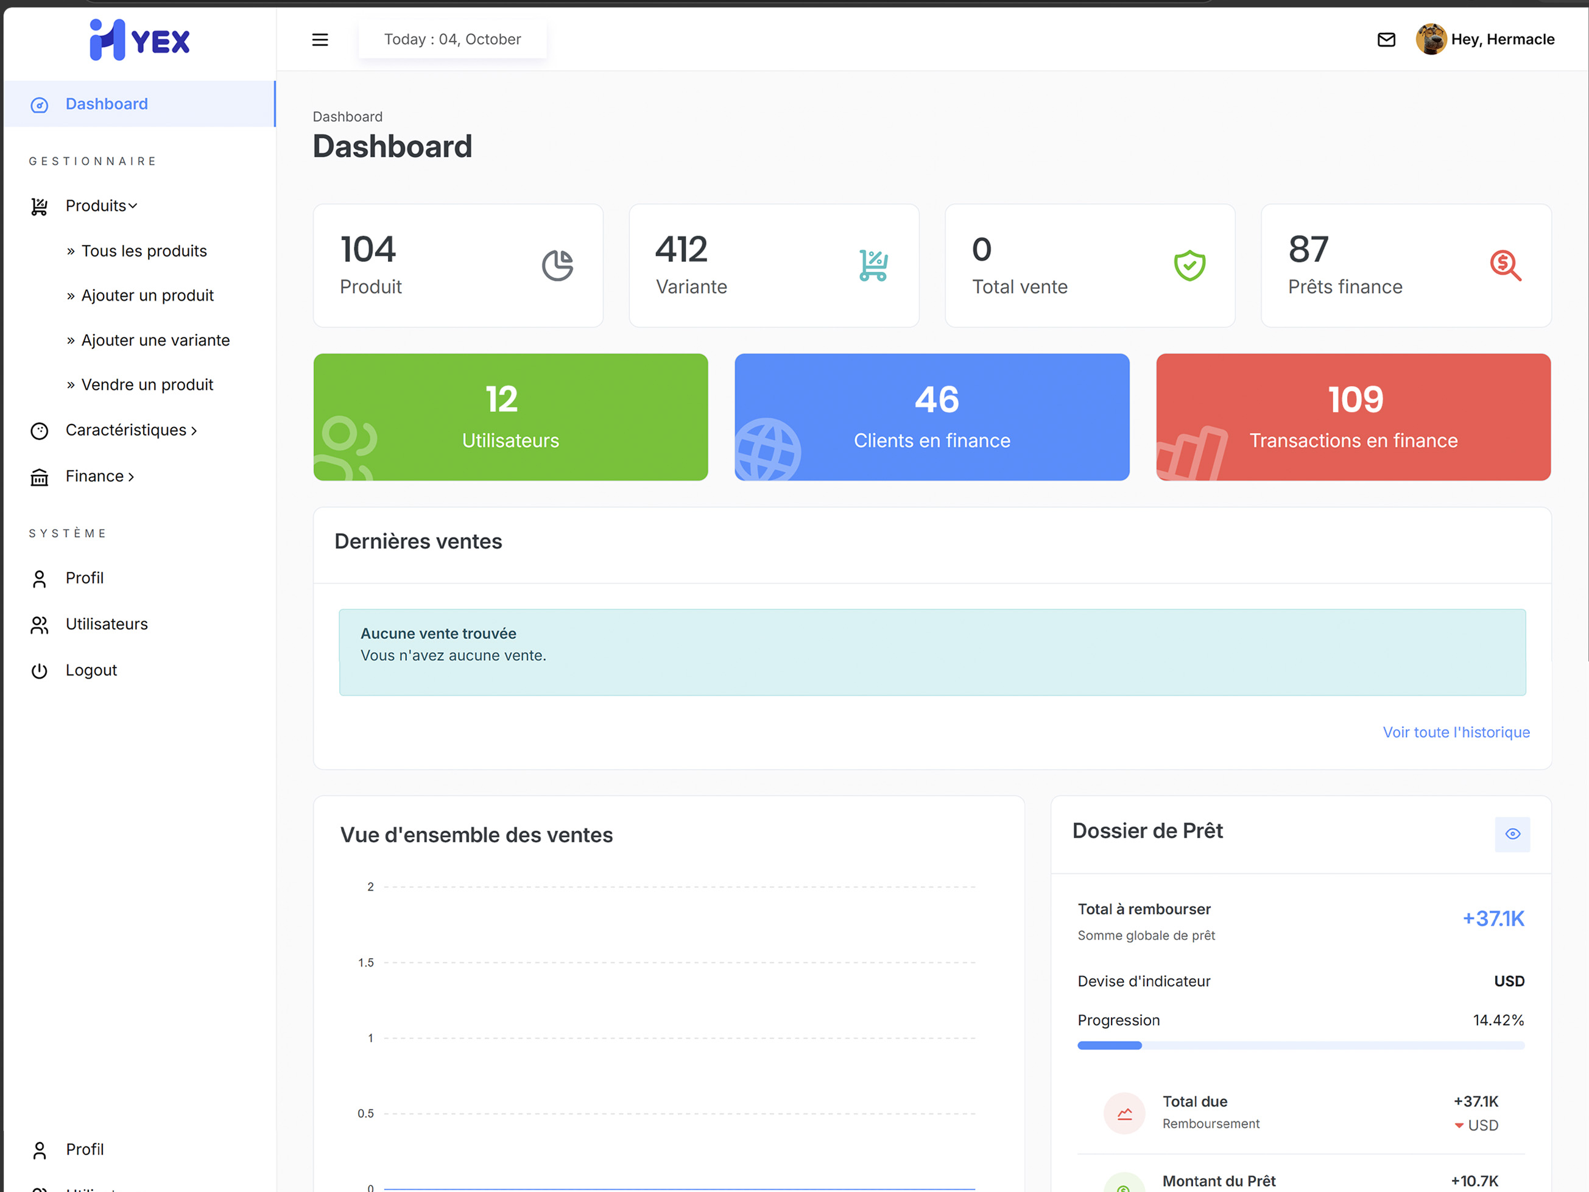Image resolution: width=1589 pixels, height=1192 pixels.
Task: Click the shield check icon on Total vente card
Action: (1189, 265)
